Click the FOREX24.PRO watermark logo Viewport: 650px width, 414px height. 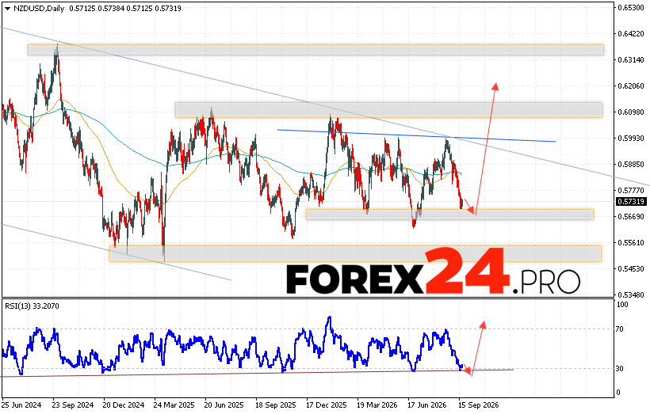tap(433, 272)
